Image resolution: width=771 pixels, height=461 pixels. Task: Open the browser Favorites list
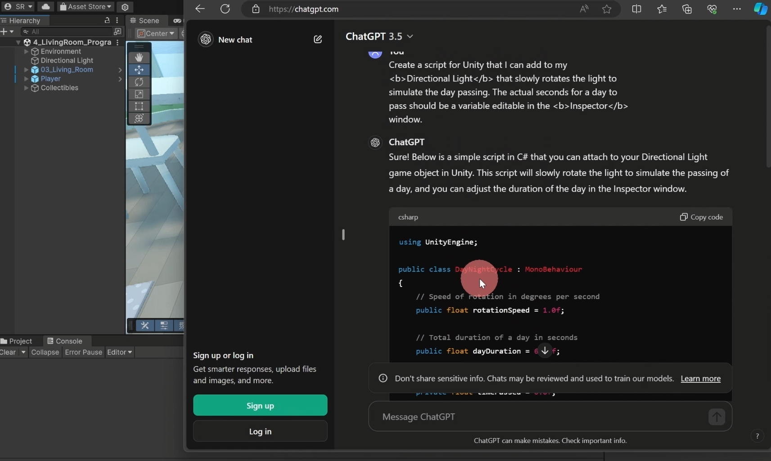[x=662, y=9]
